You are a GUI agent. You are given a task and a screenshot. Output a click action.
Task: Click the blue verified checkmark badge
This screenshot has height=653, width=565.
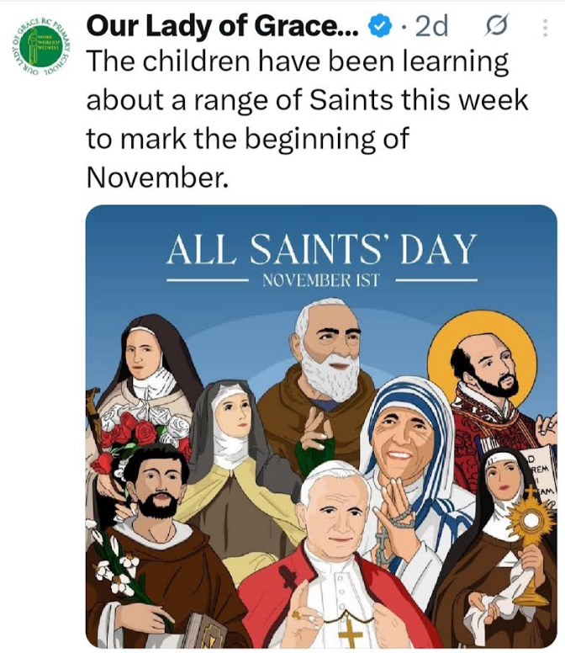click(x=381, y=27)
